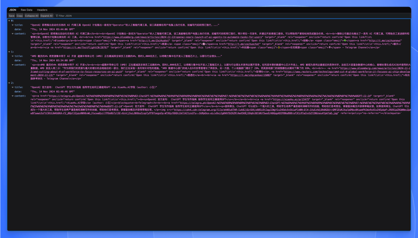
Task: Focus the Filter JSON search field
Action: coord(65,16)
